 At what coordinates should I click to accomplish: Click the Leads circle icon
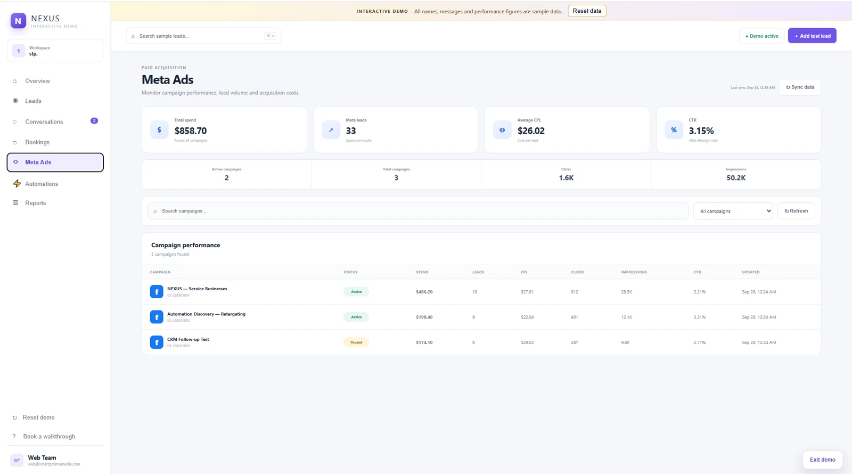(x=15, y=101)
